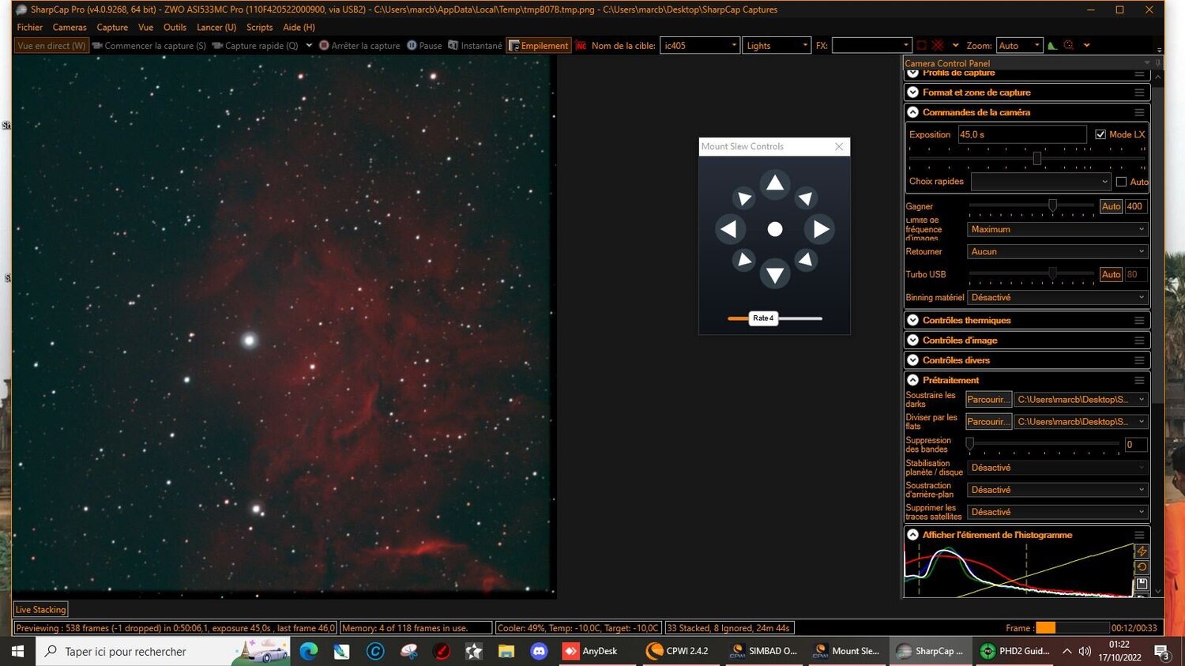
Task: Slew mount right with the right arrow
Action: tap(821, 229)
